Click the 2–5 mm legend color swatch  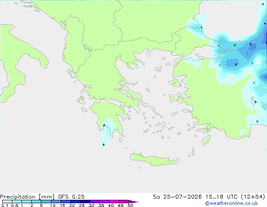coord(36,202)
